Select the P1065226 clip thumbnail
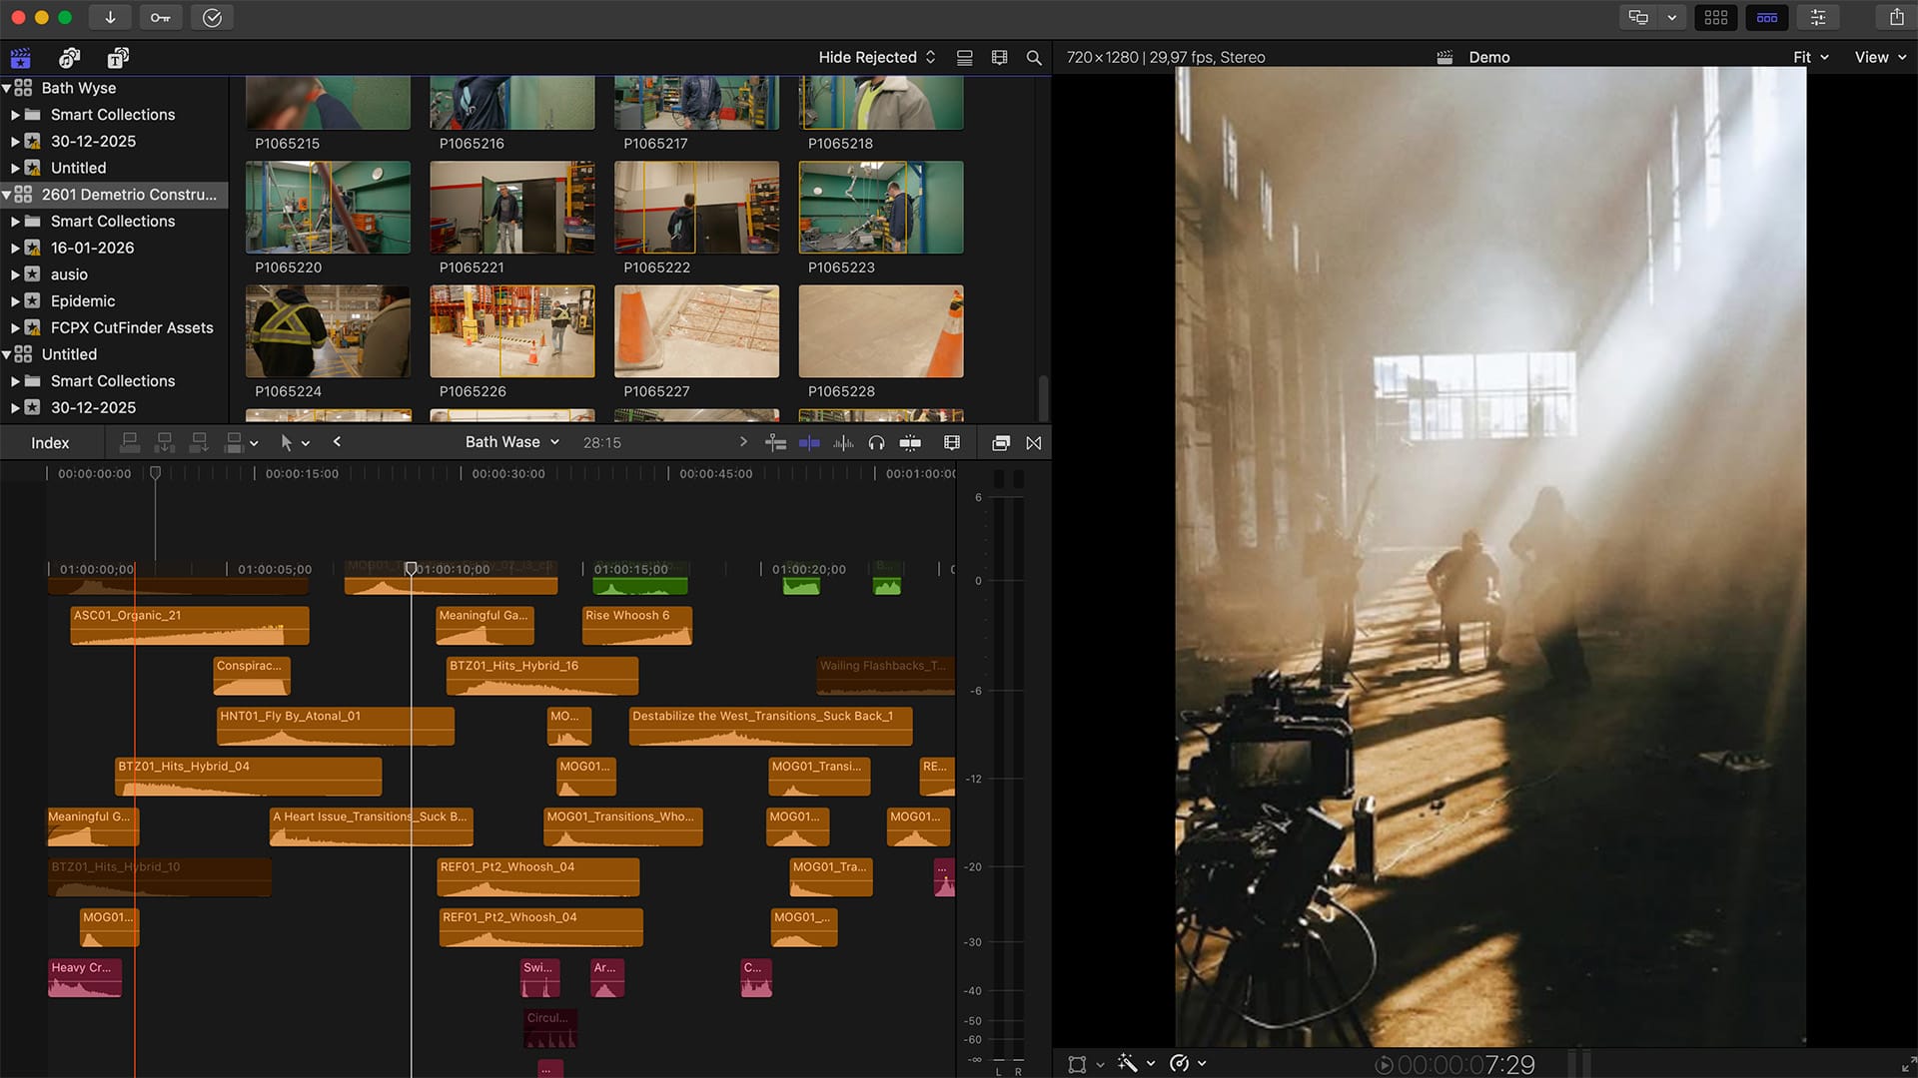The height and width of the screenshot is (1078, 1918). [511, 331]
